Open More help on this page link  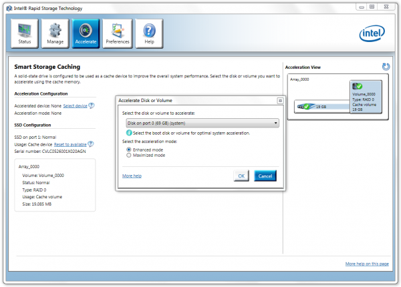pos(367,264)
